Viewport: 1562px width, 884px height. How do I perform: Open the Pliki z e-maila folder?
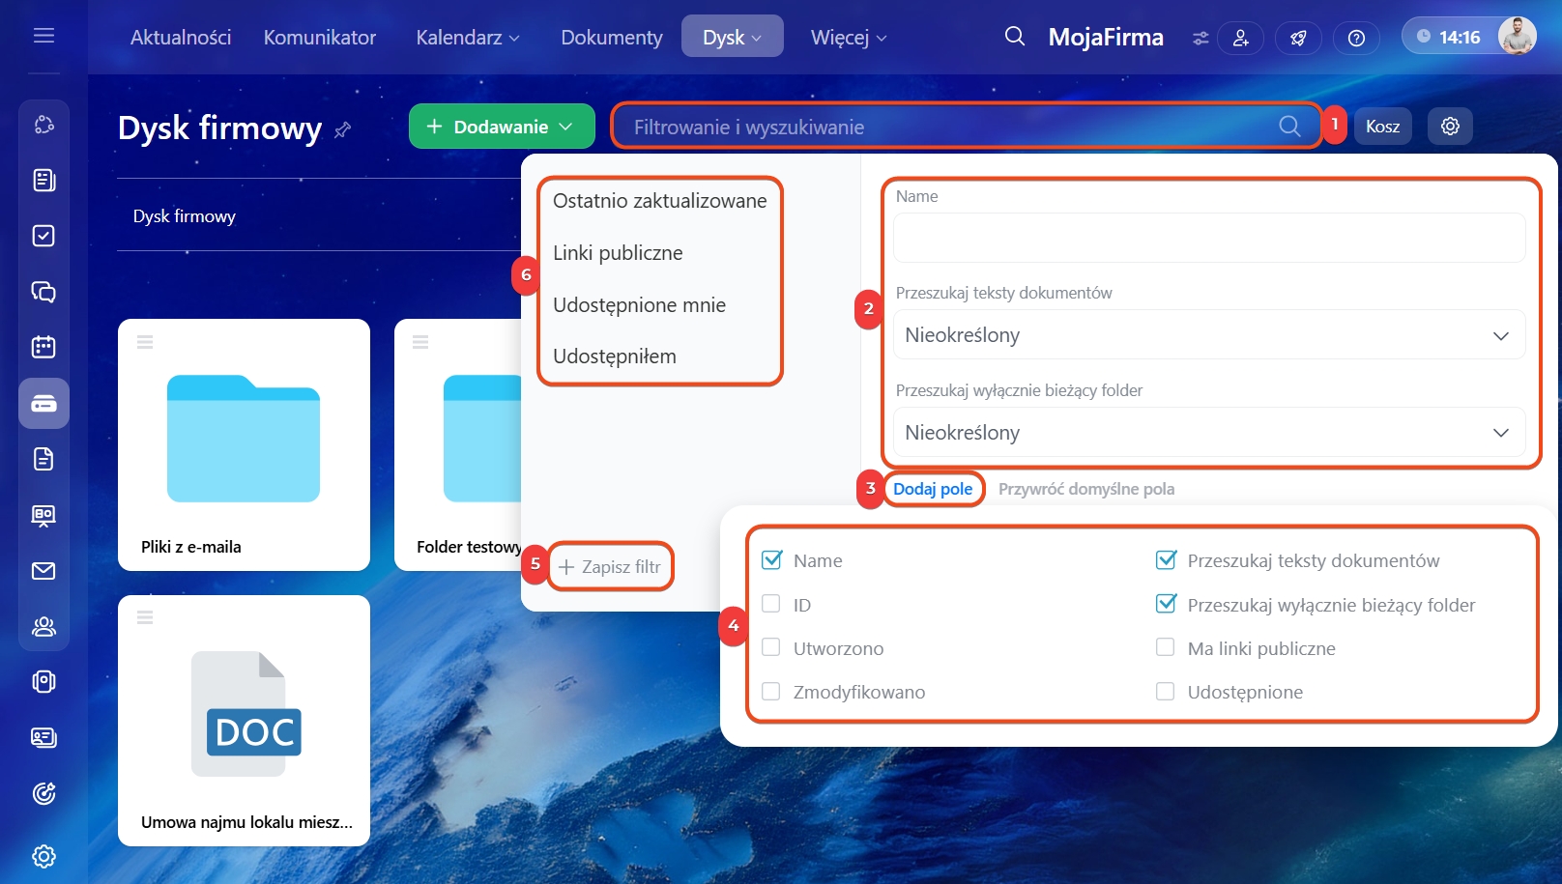(x=244, y=444)
